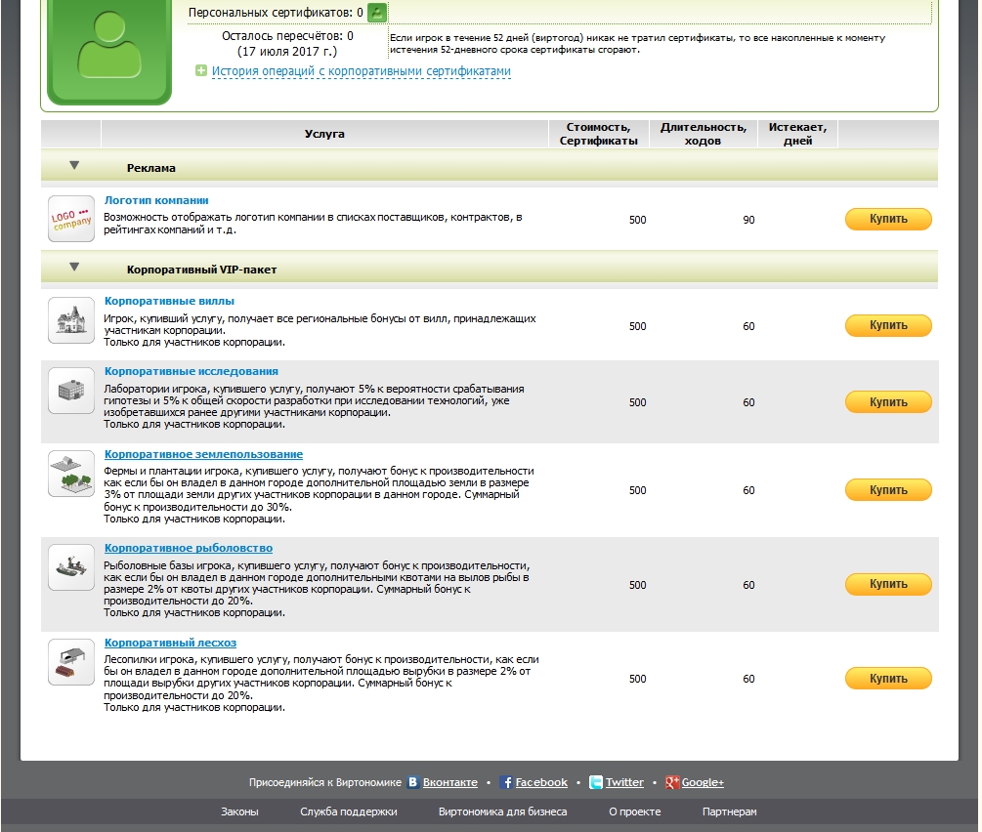Buy the Логотип компании service
Image resolution: width=982 pixels, height=832 pixels.
[x=887, y=220]
